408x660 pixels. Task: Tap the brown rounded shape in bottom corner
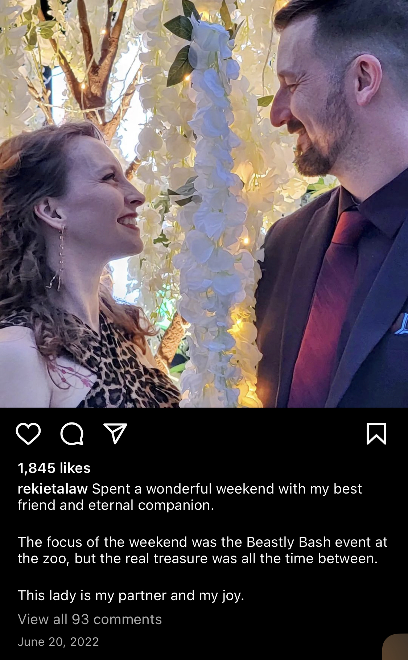point(395,647)
